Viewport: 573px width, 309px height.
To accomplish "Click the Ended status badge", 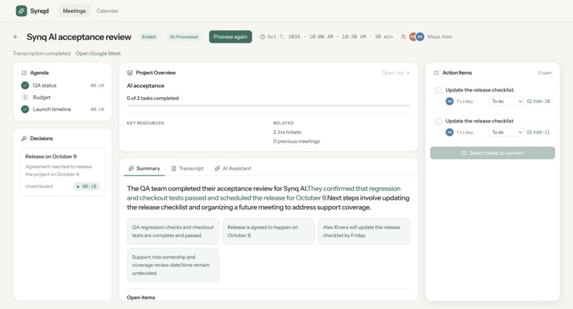I will pos(149,36).
